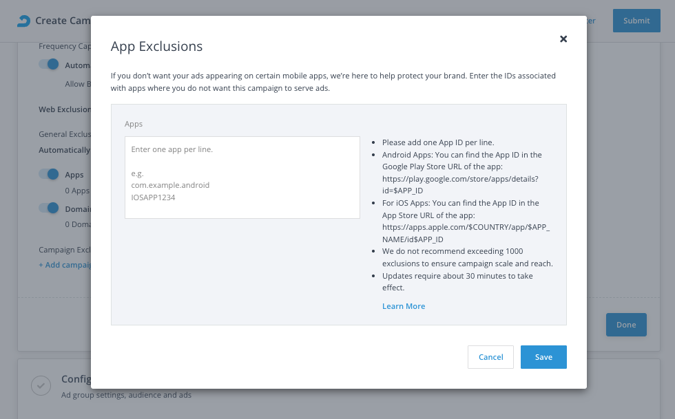Close the App Exclusions dialog with X
This screenshot has width=675, height=419.
563,39
